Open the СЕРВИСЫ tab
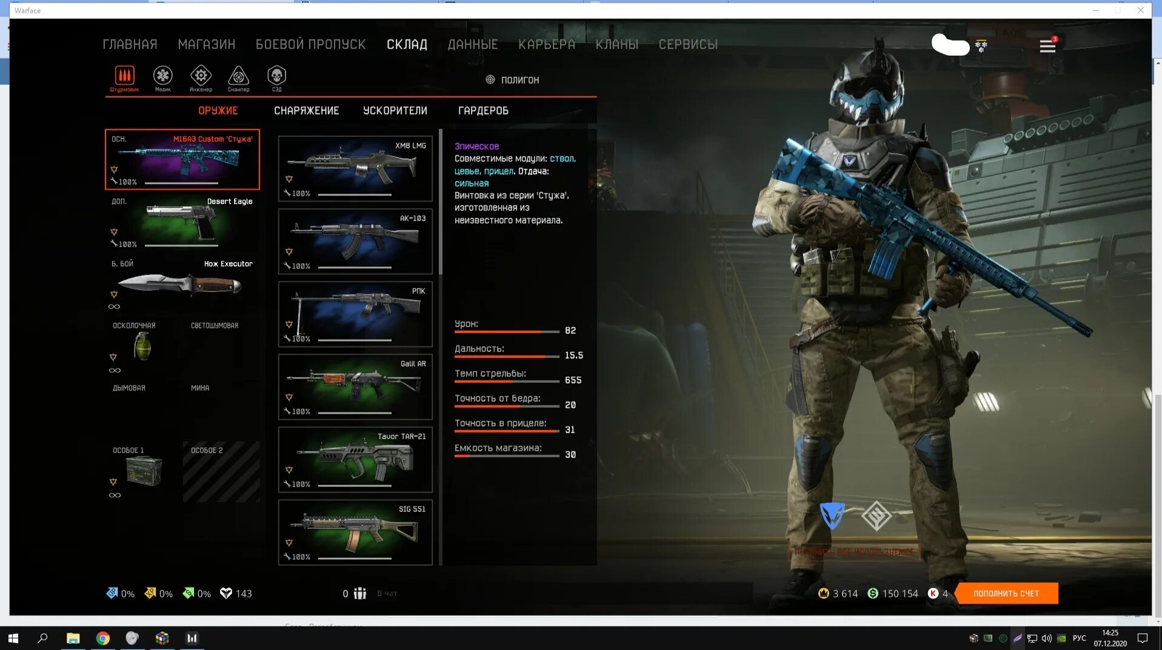The width and height of the screenshot is (1162, 650). [x=688, y=44]
